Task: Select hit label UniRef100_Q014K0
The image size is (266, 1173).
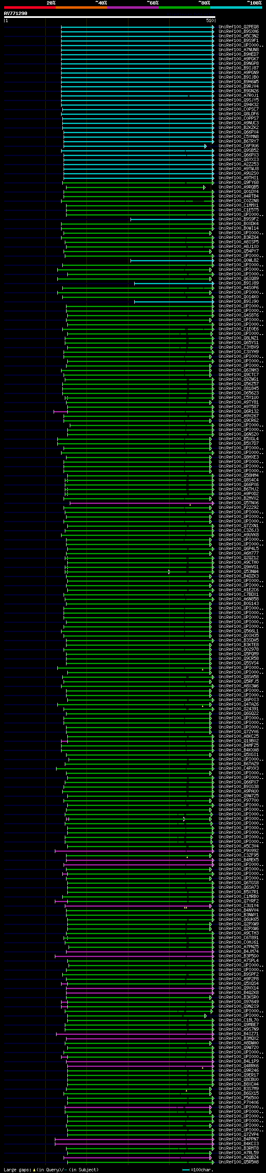Action: click(x=239, y=297)
